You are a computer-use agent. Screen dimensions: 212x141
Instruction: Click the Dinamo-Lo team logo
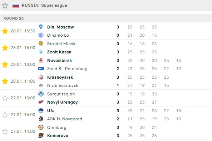[41, 35]
